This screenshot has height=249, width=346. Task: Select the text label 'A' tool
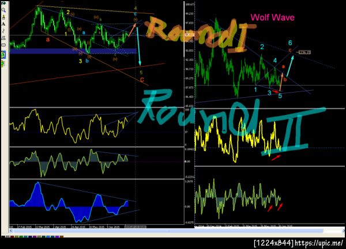click(3, 24)
